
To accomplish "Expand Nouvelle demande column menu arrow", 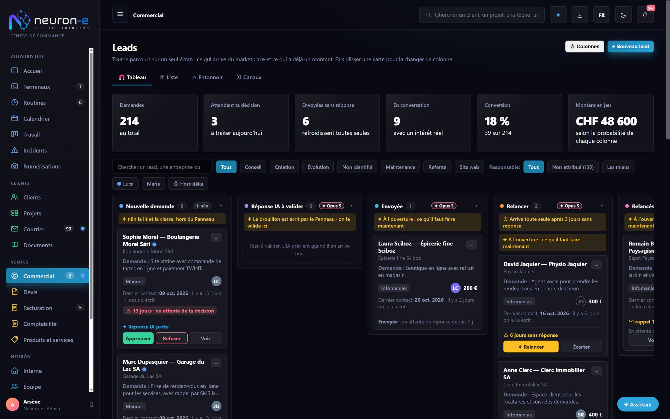I will point(221,206).
